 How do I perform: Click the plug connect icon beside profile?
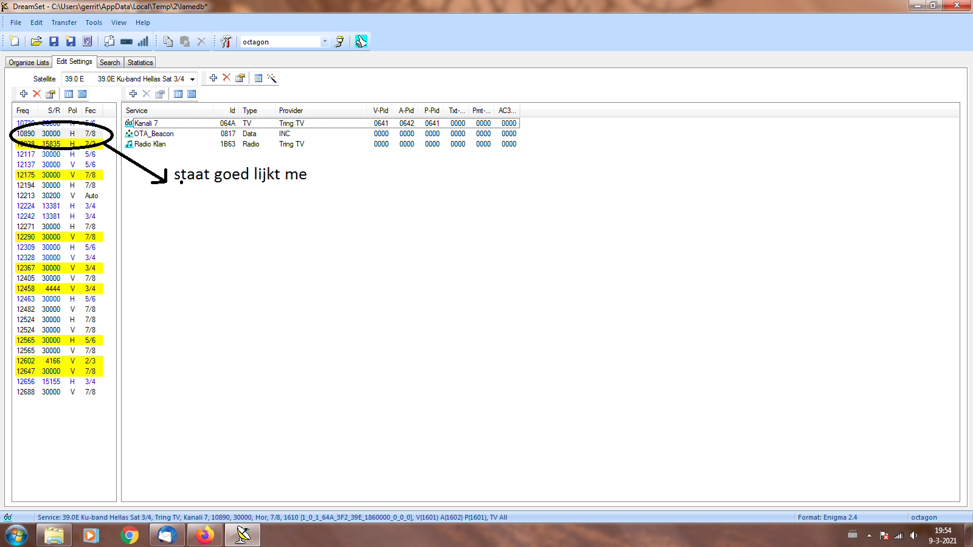[339, 41]
